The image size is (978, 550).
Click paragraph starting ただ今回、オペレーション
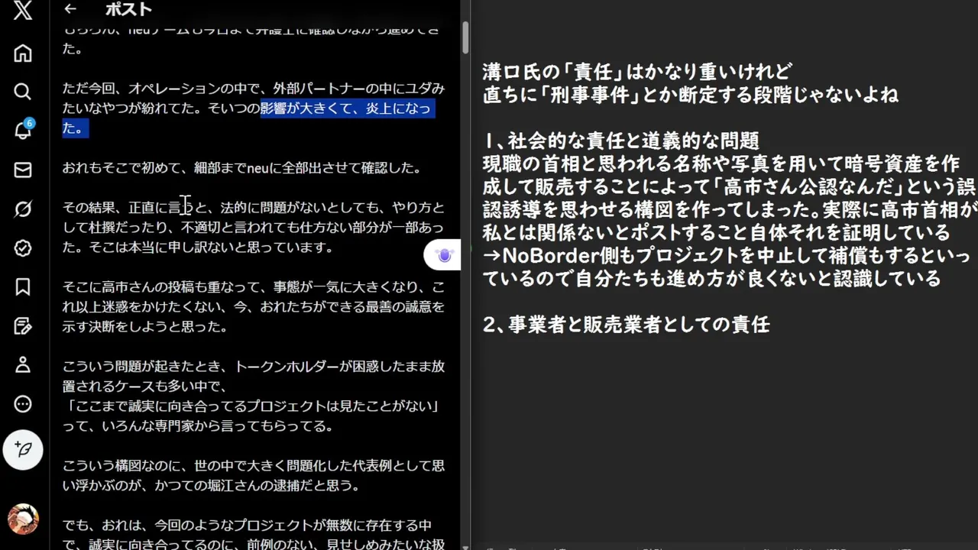click(253, 108)
